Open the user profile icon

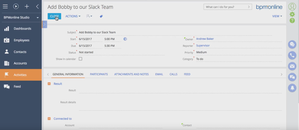pos(292,7)
